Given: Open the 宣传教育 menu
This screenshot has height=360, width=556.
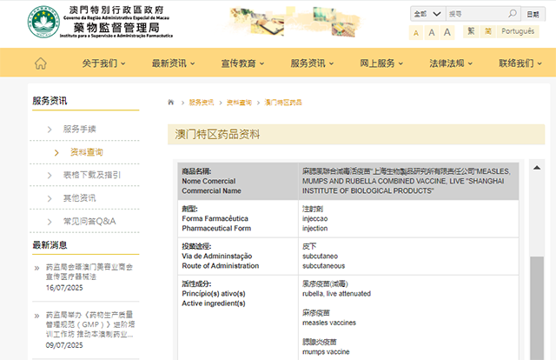Looking at the screenshot, I should point(242,63).
